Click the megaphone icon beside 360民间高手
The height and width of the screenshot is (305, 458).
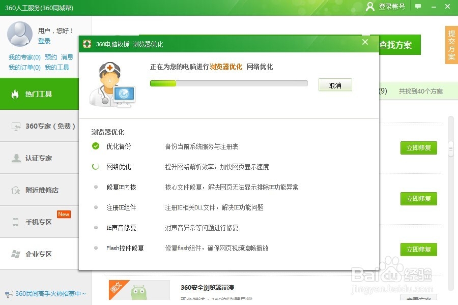(x=9, y=294)
